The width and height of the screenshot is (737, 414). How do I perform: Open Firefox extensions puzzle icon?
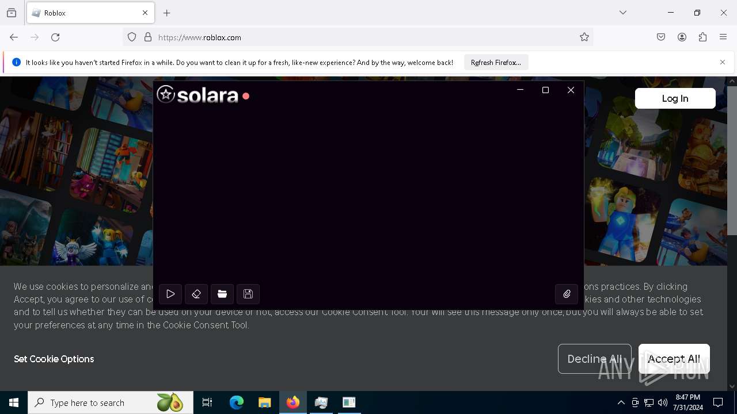(x=702, y=37)
